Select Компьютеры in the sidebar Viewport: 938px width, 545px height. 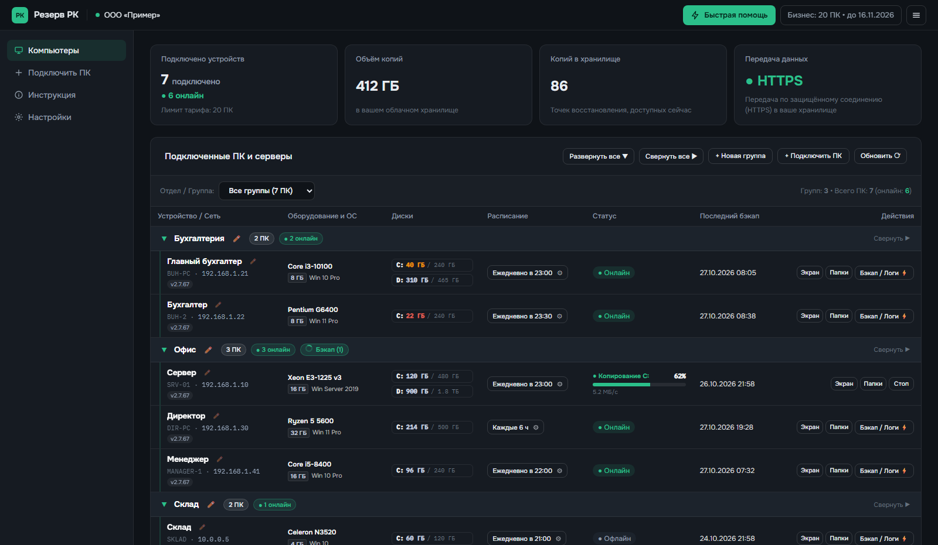tap(66, 50)
